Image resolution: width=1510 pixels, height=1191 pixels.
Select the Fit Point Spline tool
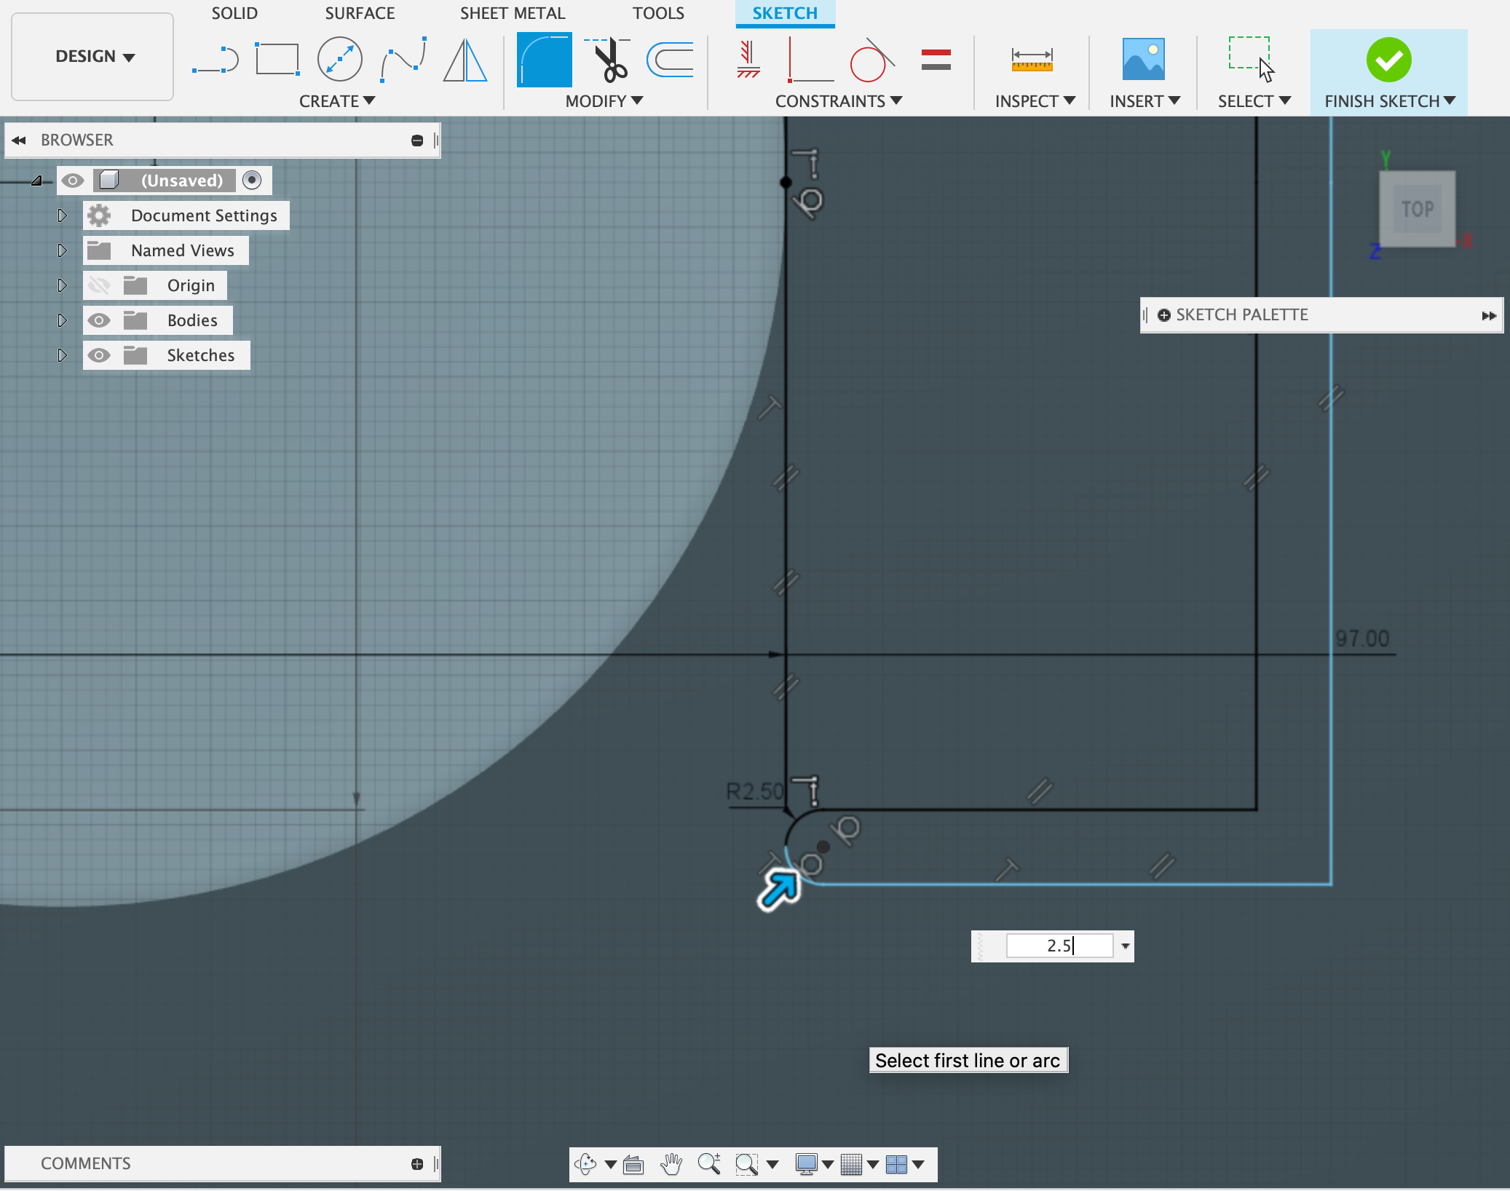click(x=403, y=58)
